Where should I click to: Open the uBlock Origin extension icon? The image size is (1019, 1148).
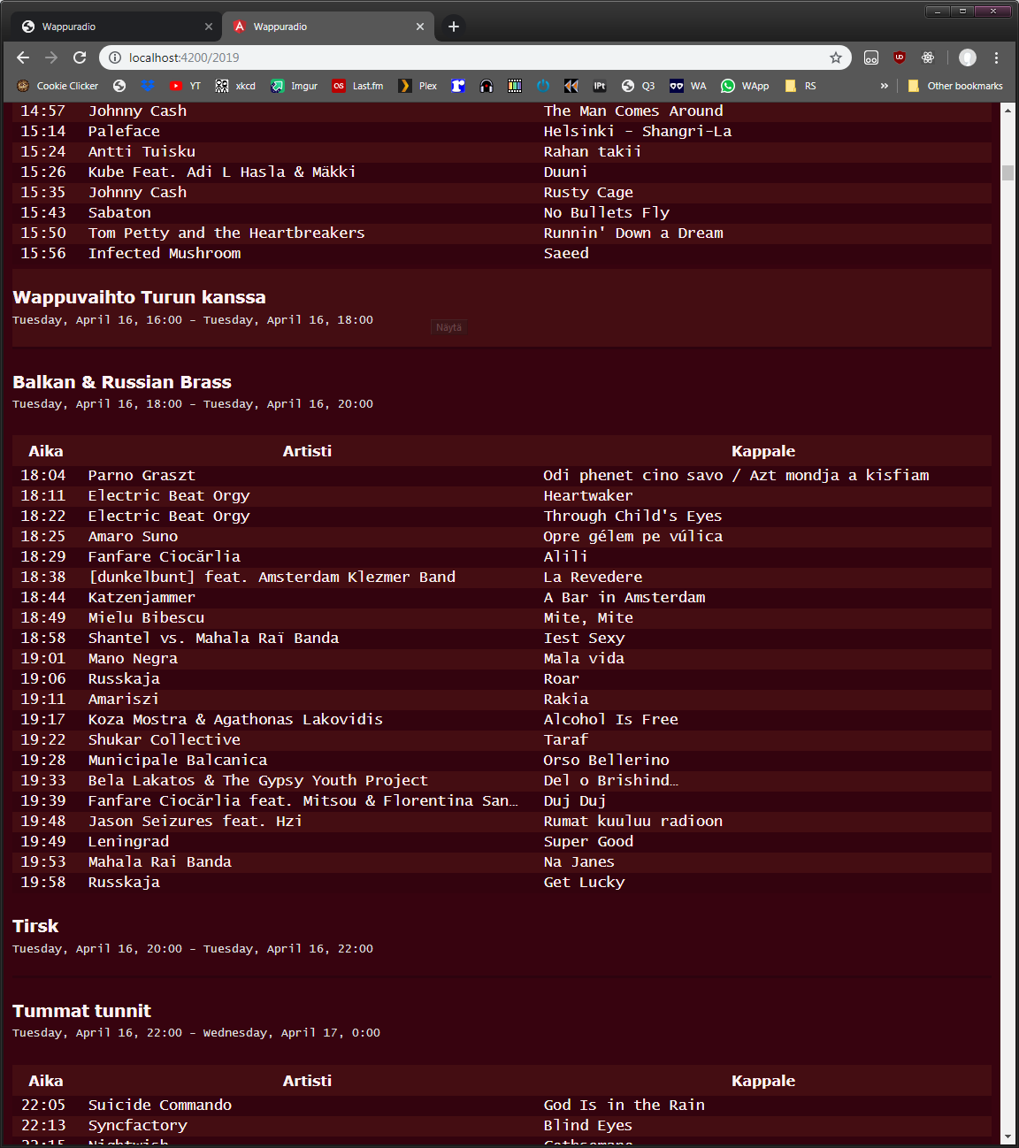(900, 57)
